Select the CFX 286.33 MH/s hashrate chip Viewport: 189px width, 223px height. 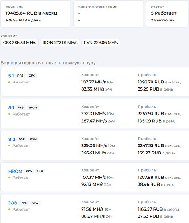(20, 43)
